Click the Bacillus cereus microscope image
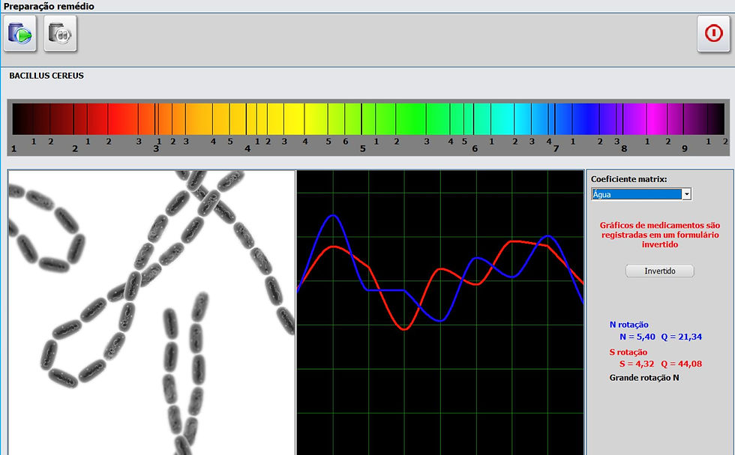This screenshot has height=455, width=735. point(151,313)
